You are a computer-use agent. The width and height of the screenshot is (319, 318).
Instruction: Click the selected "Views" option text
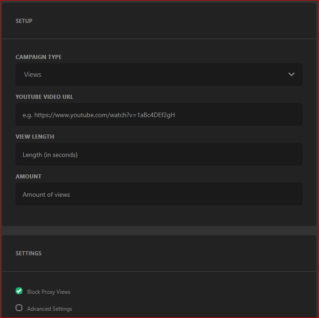32,75
